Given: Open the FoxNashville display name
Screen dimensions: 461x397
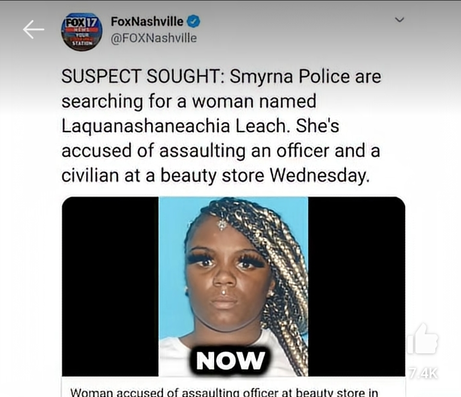Looking at the screenshot, I should click(x=147, y=21).
